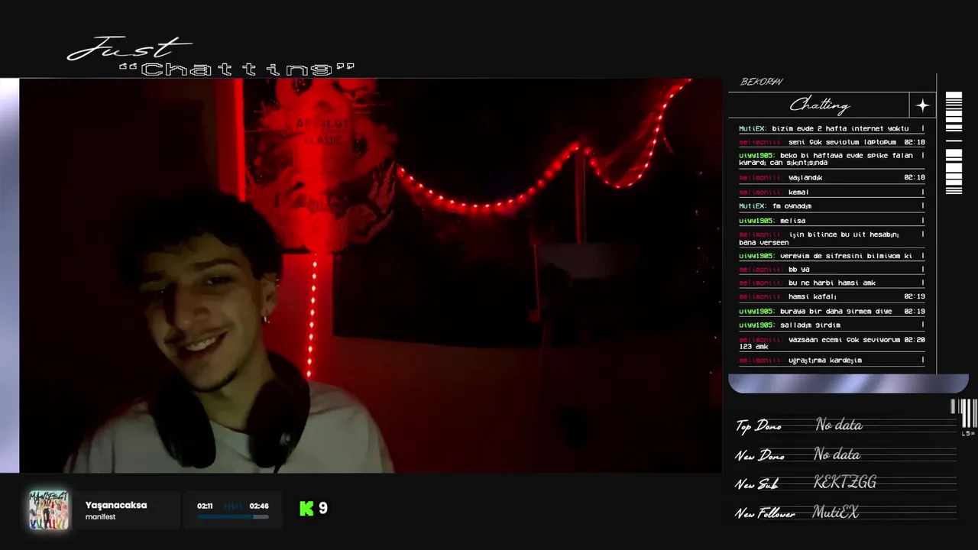Click the Chatting panel header
Screen dimensions: 978x550
click(x=819, y=105)
